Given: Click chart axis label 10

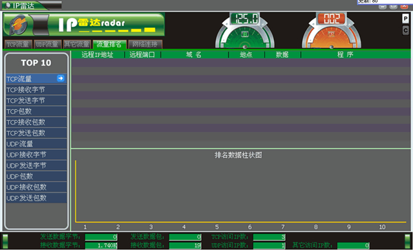Looking at the screenshot, I should (x=382, y=227).
